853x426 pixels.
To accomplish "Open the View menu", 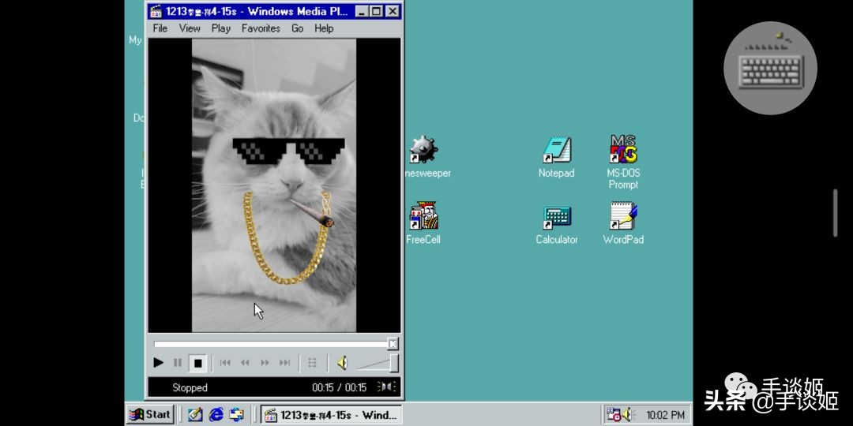I will [190, 28].
